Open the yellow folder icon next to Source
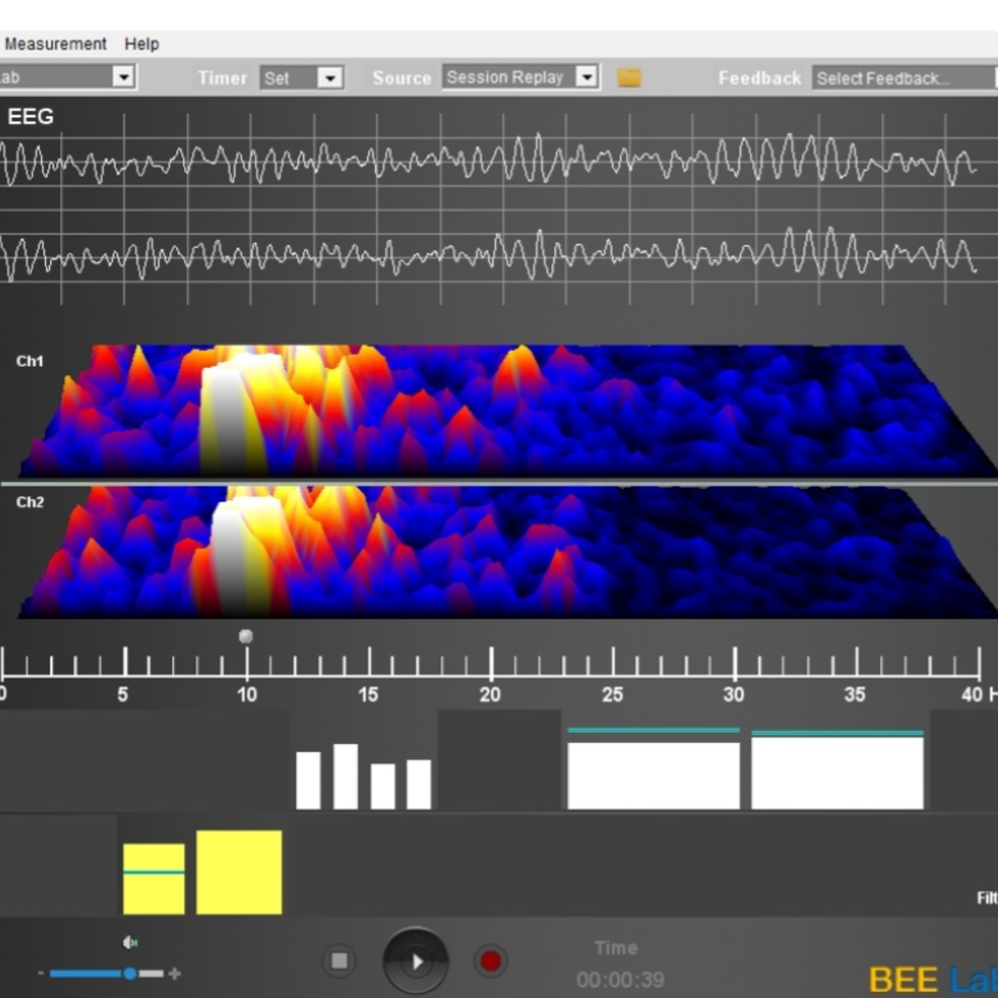The height and width of the screenshot is (998, 998). pyautogui.click(x=629, y=78)
